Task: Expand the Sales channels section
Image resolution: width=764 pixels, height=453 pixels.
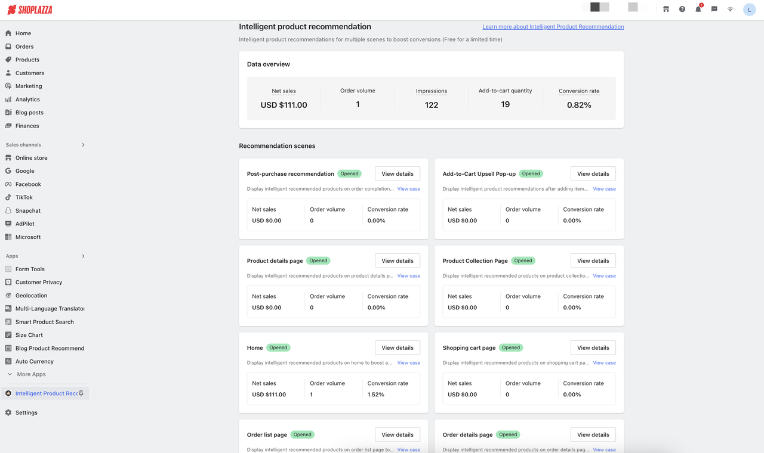Action: click(83, 145)
